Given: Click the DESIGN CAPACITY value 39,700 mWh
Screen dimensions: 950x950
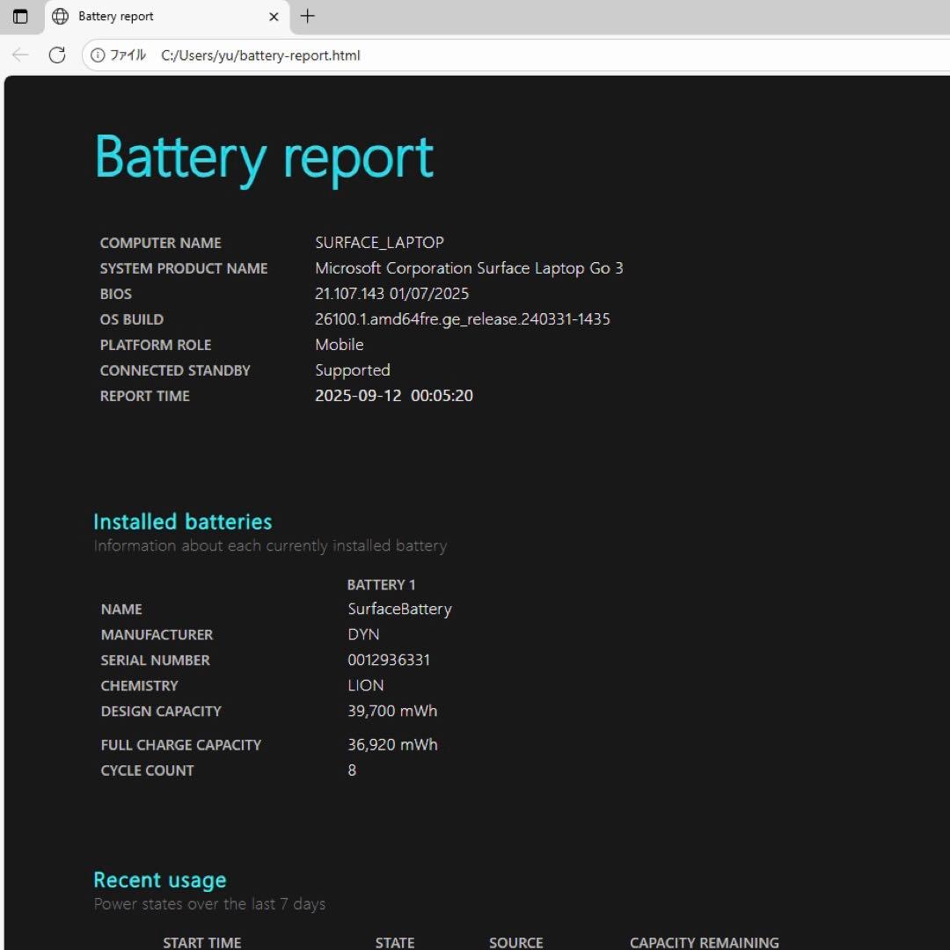Looking at the screenshot, I should tap(392, 711).
